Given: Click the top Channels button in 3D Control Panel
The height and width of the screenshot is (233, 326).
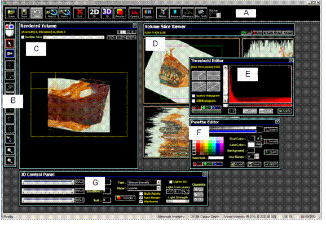Looking at the screenshot, I should click(199, 190).
